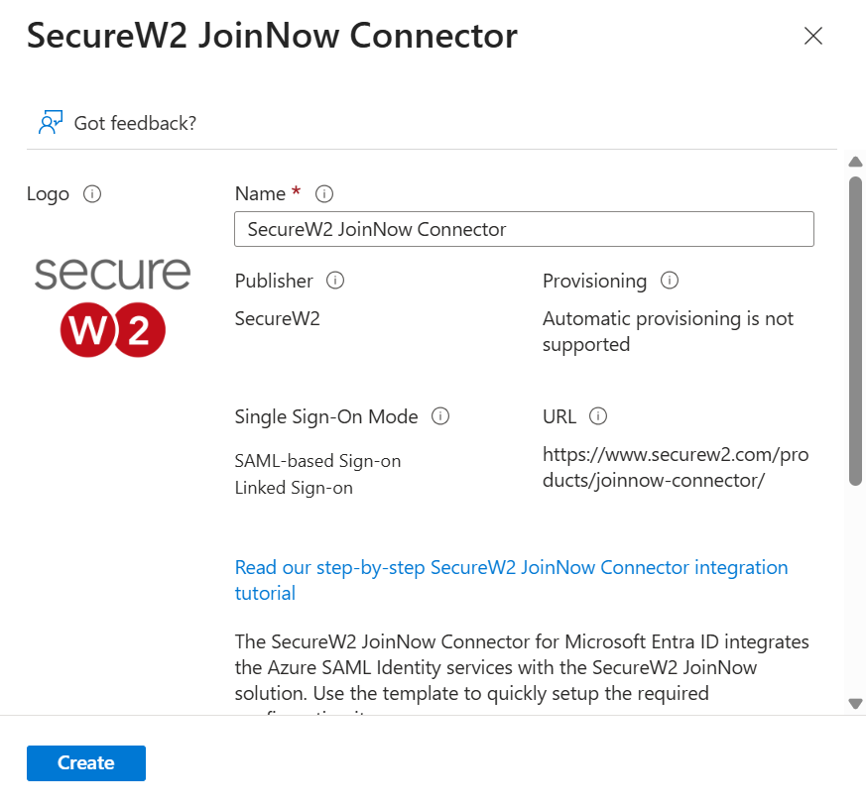Click the Create button
The width and height of the screenshot is (866, 807).
click(x=86, y=762)
